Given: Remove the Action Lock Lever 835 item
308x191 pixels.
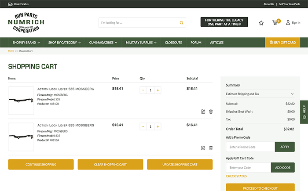Looking at the screenshot, I should (x=211, y=148).
